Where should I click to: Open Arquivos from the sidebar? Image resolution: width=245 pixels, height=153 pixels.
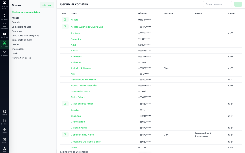pyautogui.click(x=4, y=53)
